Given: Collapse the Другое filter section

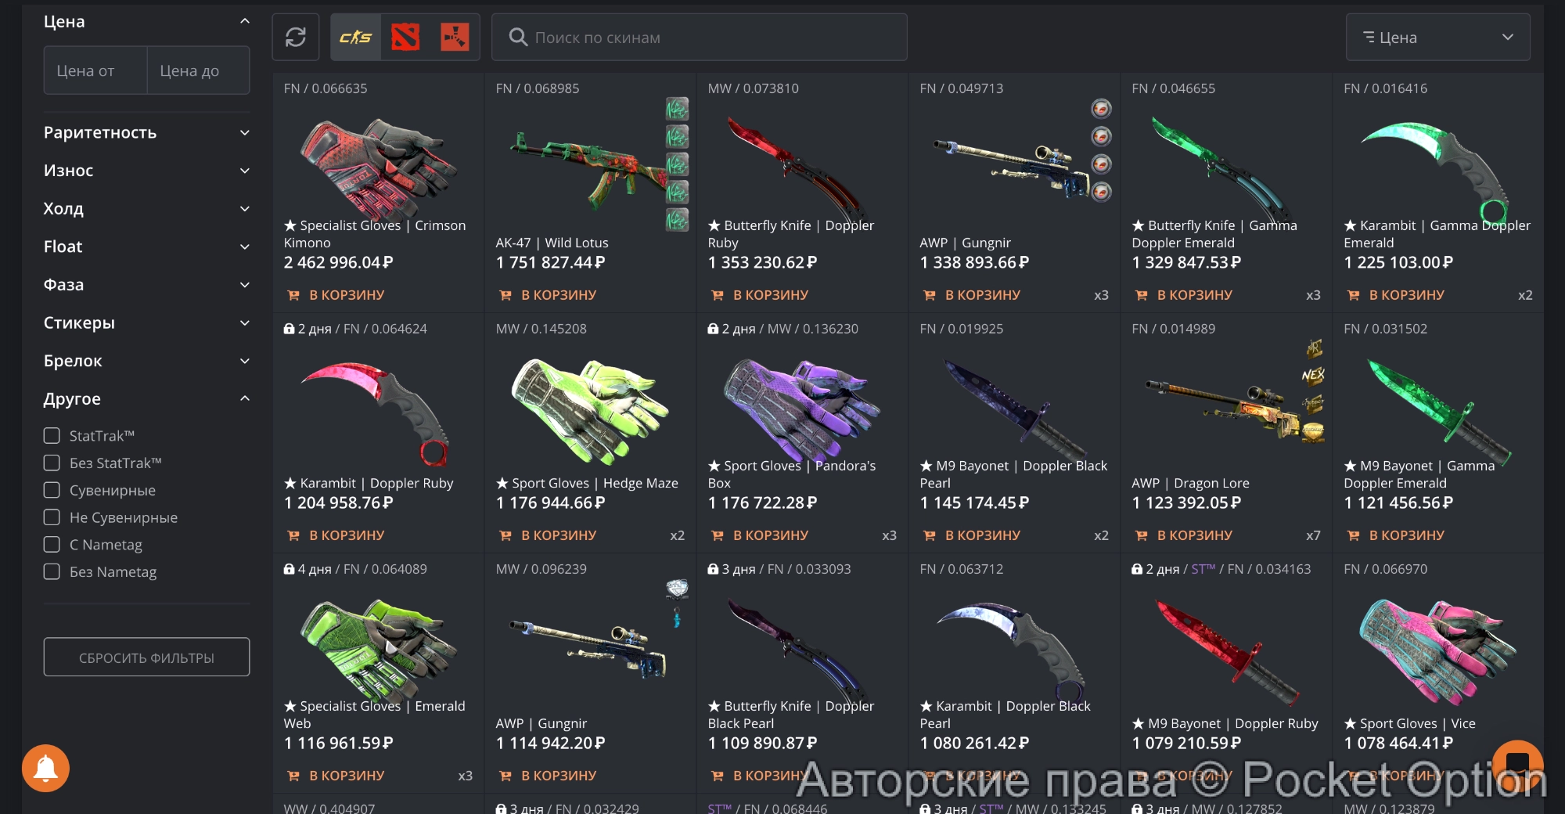Looking at the screenshot, I should [147, 398].
